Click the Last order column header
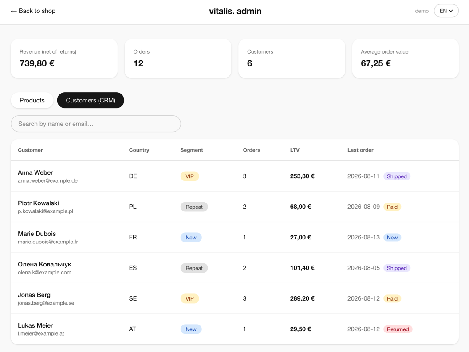This screenshot has width=469, height=352. pyautogui.click(x=360, y=150)
